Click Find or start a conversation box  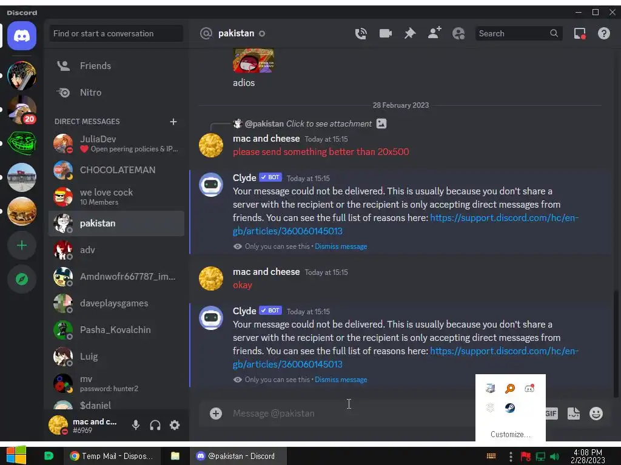pos(116,34)
